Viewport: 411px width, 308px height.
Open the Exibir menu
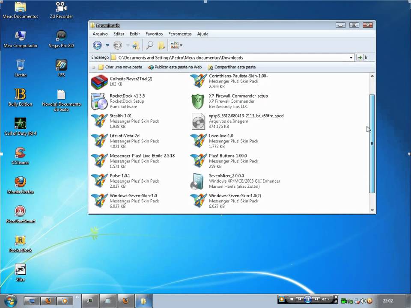[135, 34]
